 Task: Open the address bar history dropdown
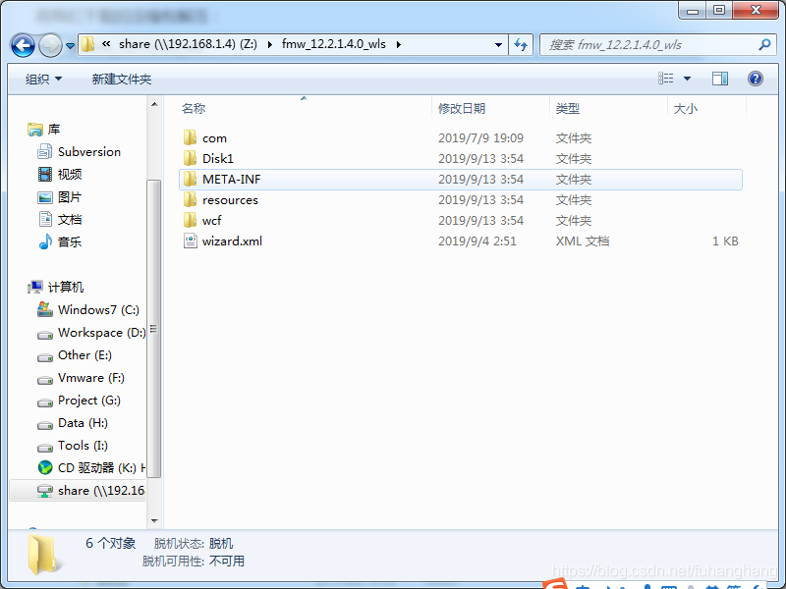pos(498,44)
